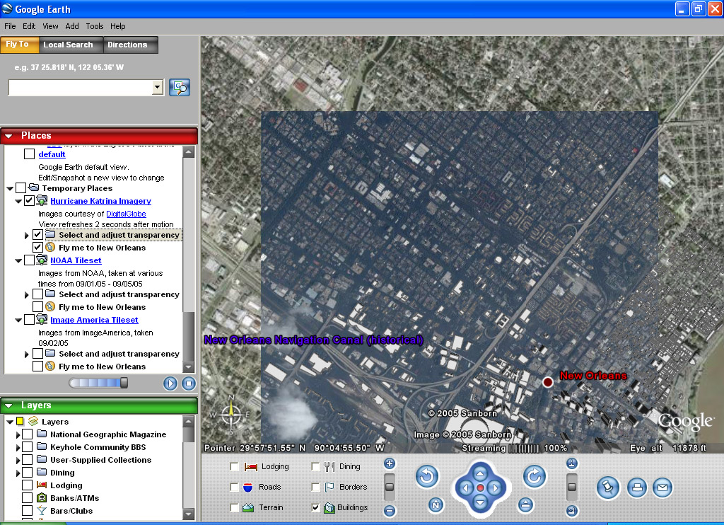
Task: Open the Image America Tileset link
Action: 94,320
